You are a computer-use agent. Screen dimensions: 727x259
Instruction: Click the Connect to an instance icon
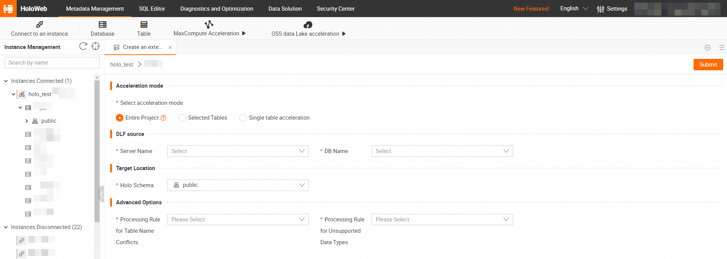coord(40,25)
